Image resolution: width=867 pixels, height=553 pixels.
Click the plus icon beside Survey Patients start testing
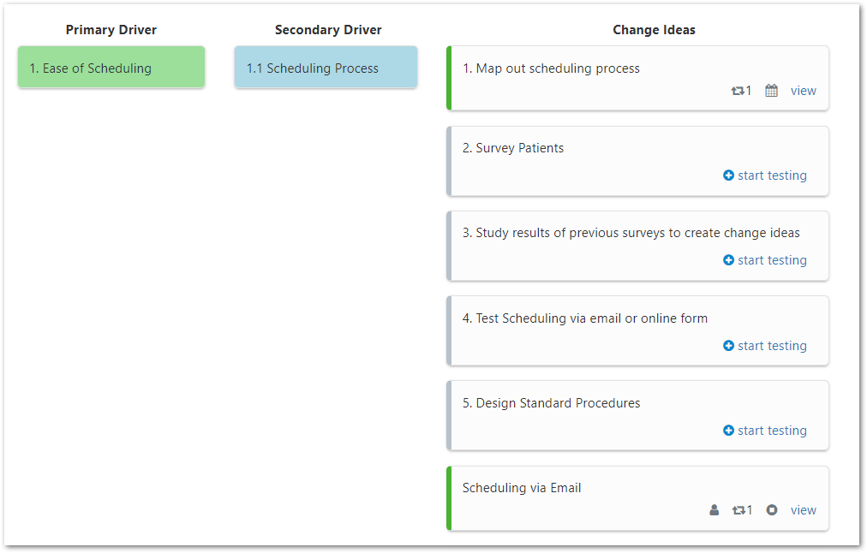click(x=729, y=175)
